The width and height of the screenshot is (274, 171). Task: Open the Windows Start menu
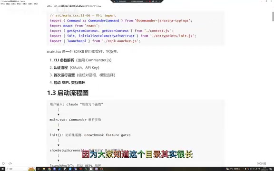click(x=2, y=169)
